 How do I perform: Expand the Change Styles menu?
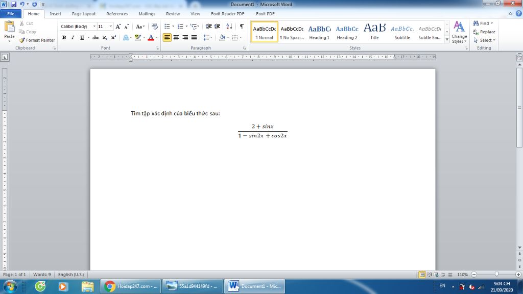[x=459, y=32]
